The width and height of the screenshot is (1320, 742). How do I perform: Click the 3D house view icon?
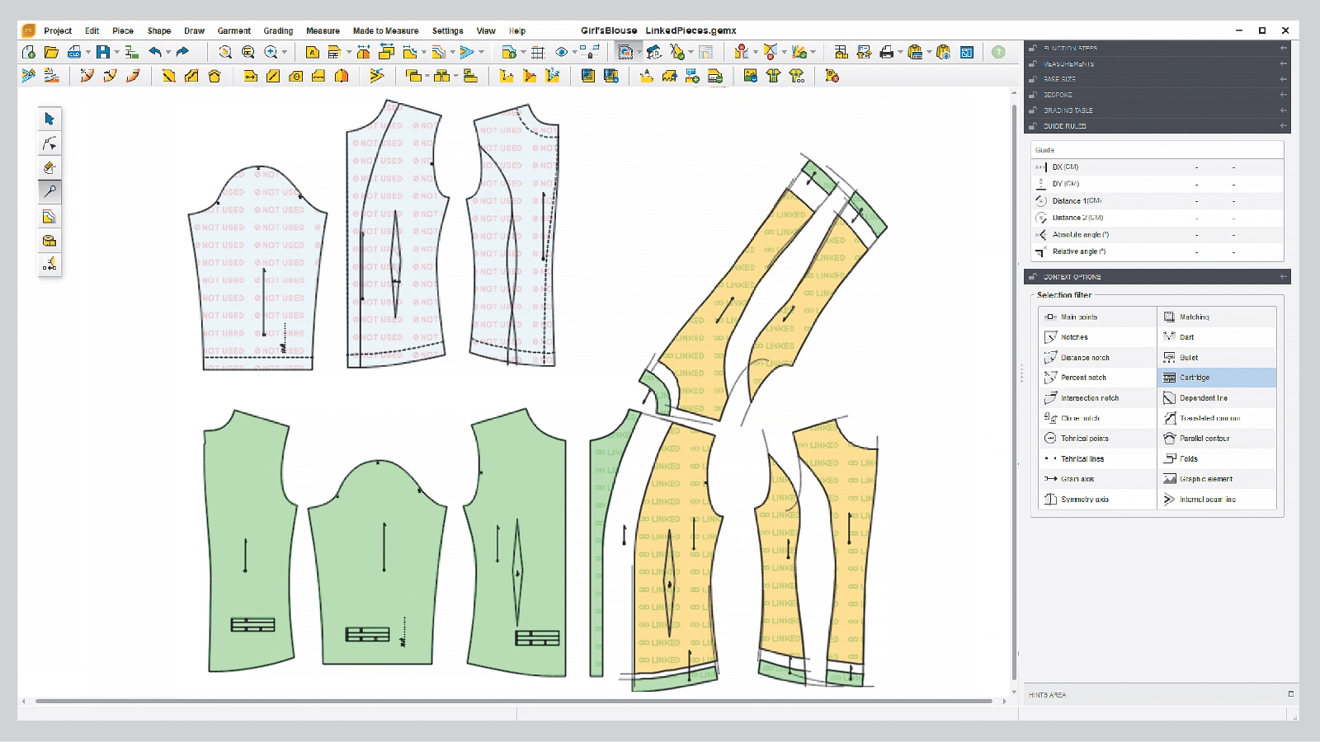654,52
